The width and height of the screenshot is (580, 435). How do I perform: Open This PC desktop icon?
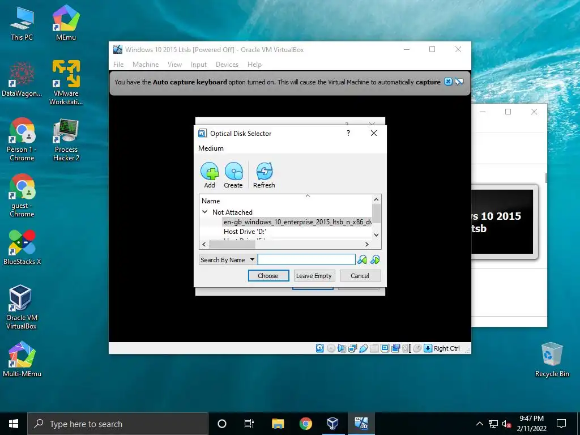click(x=22, y=23)
